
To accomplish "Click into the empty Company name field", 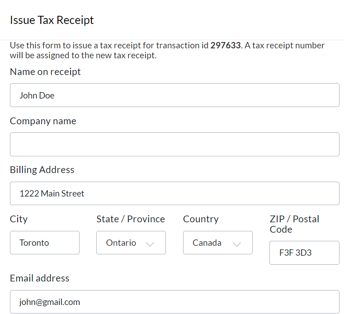I will (174, 145).
